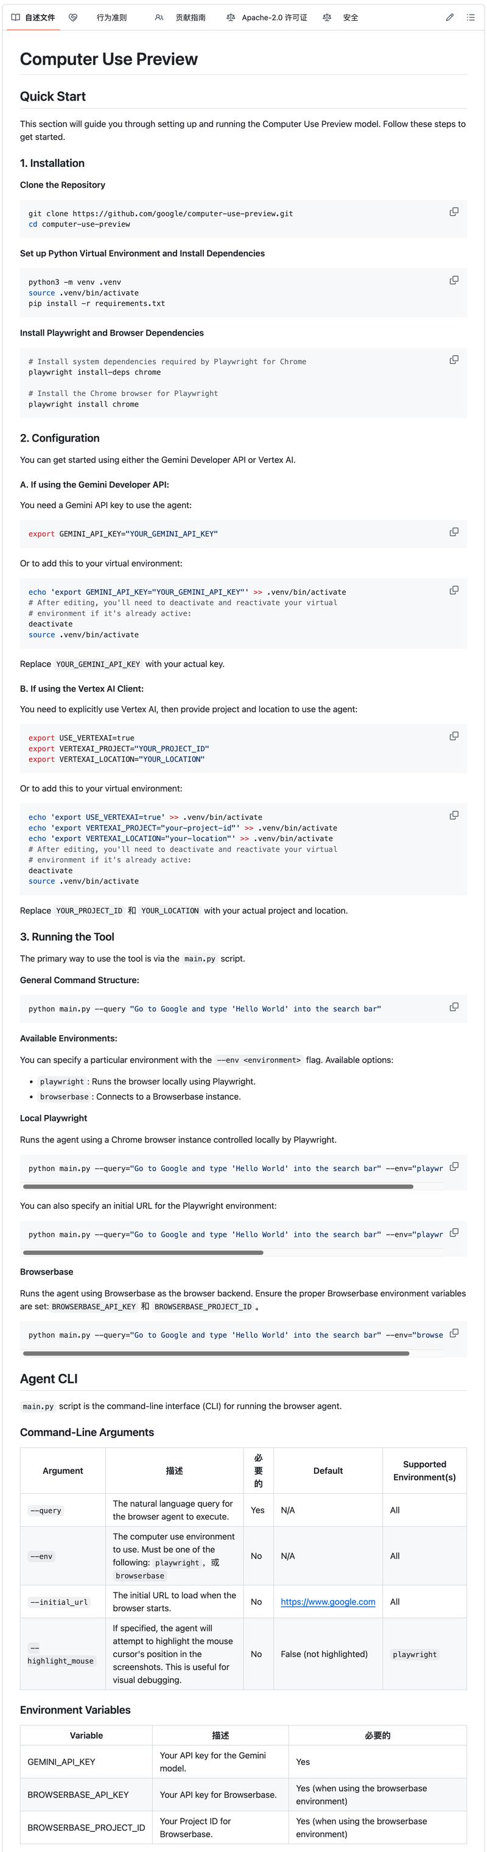Click the Argument column header
Viewport: 487px width, 1852px height.
[x=63, y=1470]
